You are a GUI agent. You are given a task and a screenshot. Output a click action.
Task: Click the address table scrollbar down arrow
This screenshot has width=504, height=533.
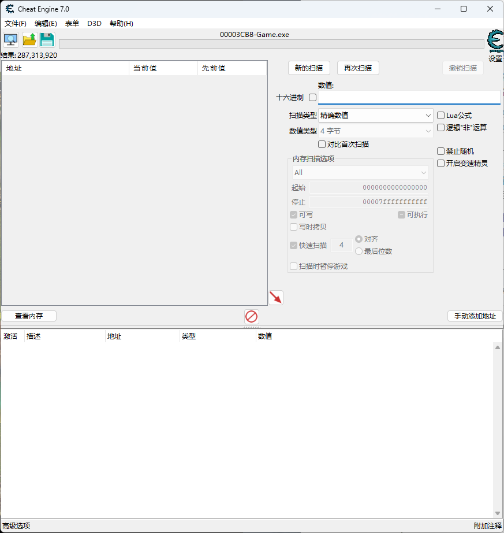coord(498,513)
